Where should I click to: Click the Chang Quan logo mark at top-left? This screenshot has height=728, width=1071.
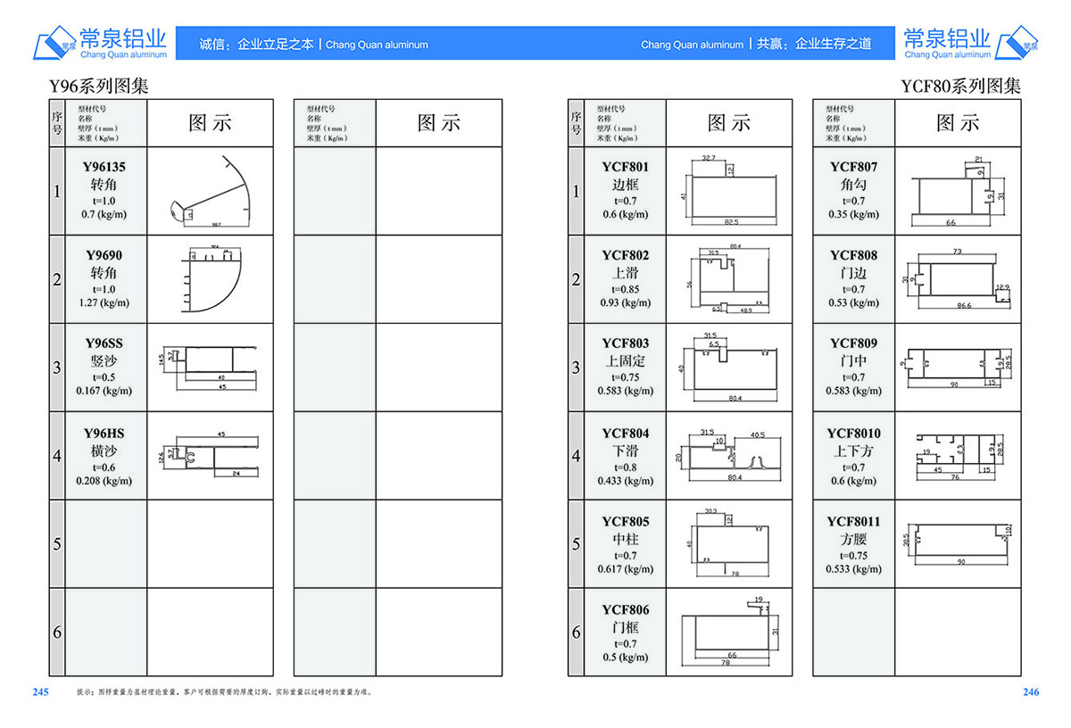(x=55, y=44)
